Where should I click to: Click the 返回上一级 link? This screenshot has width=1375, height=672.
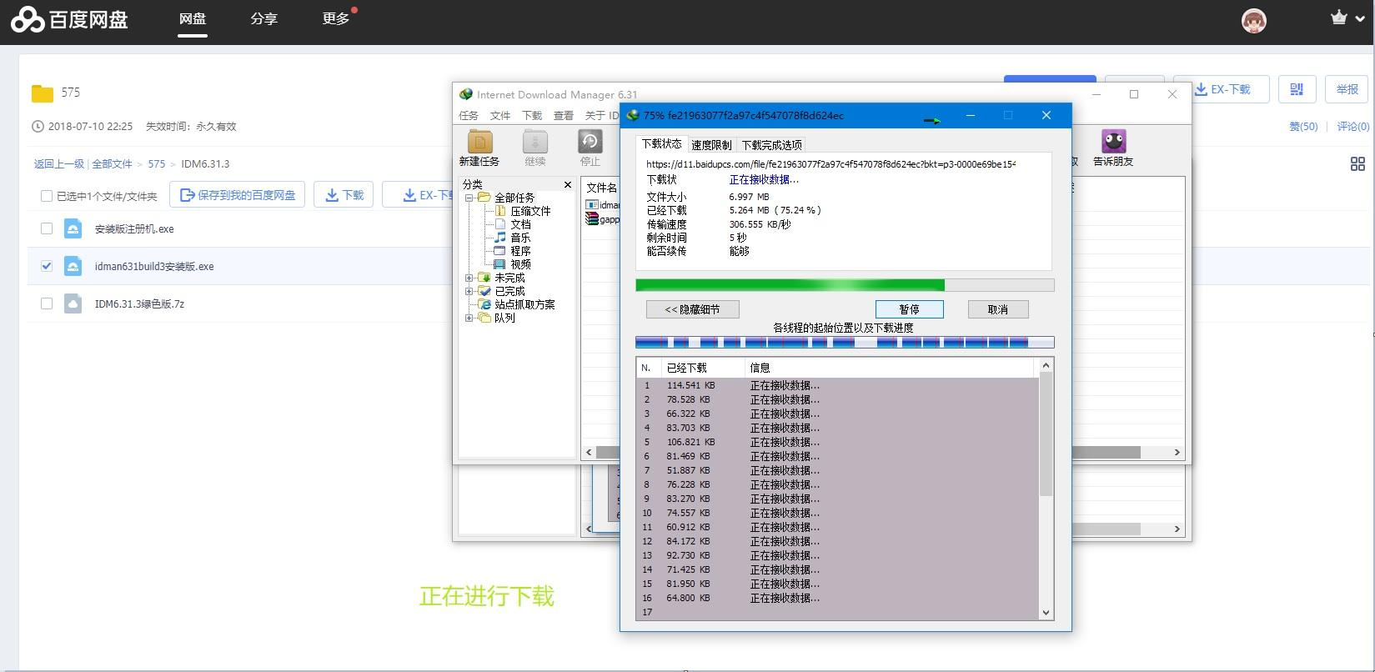(x=59, y=164)
